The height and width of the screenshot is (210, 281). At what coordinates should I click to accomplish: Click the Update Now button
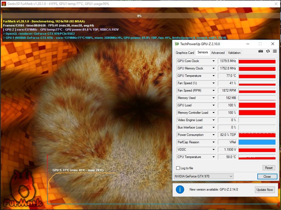click(265, 190)
